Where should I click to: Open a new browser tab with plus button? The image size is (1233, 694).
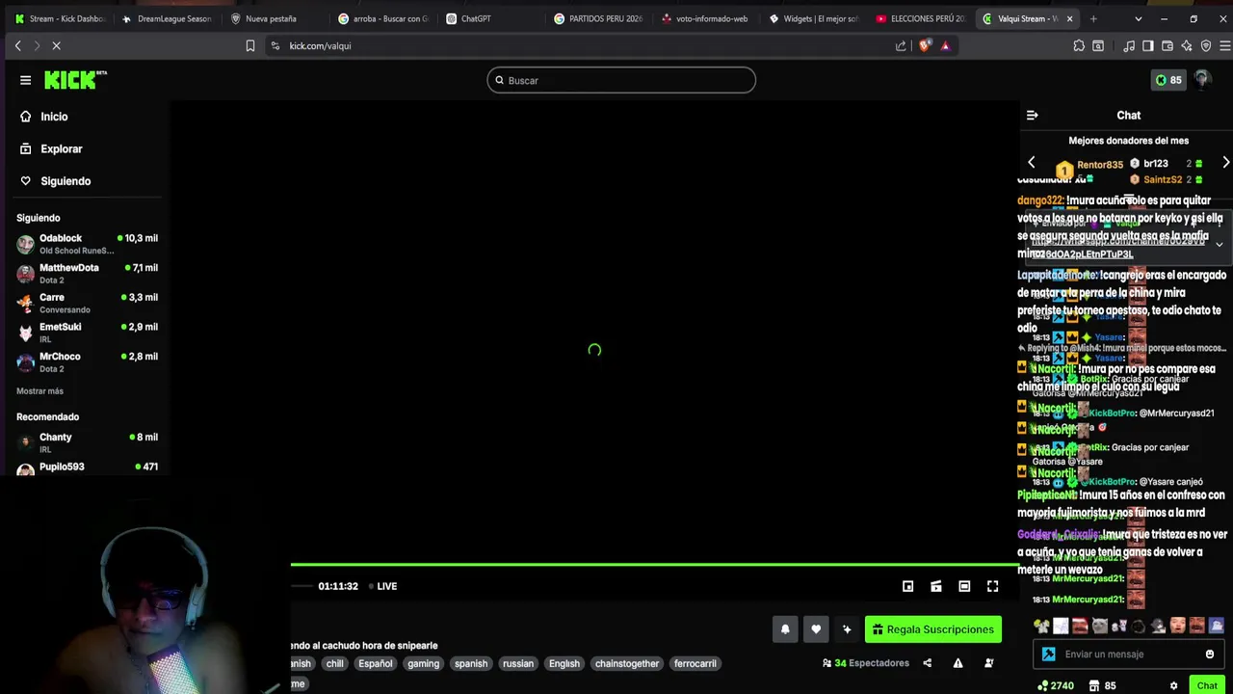[1093, 18]
